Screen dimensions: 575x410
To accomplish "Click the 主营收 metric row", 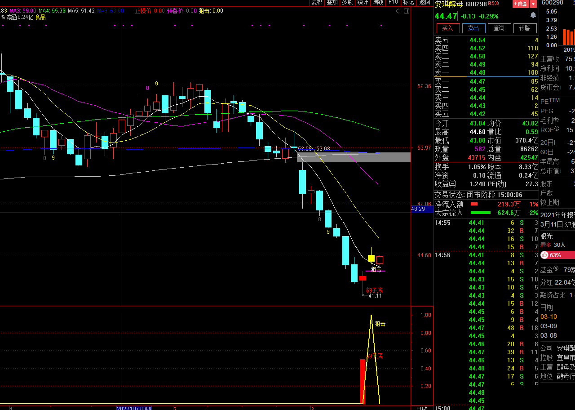I will (557, 59).
